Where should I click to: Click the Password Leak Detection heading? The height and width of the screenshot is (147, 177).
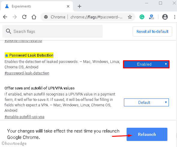tap(31, 55)
